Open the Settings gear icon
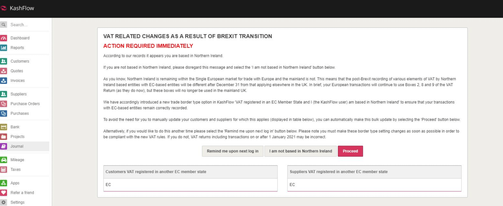Viewport: 503px width, 206px height. coord(4,202)
